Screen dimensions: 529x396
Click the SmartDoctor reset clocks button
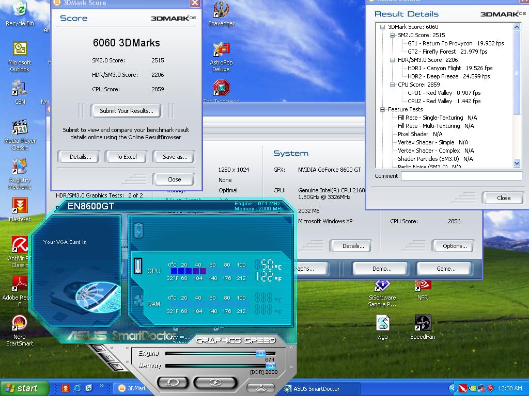tap(173, 382)
